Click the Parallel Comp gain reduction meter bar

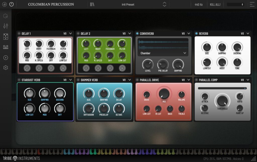(222, 88)
